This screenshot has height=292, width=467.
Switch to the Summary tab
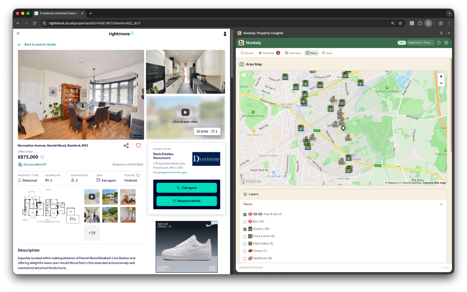pyautogui.click(x=293, y=53)
